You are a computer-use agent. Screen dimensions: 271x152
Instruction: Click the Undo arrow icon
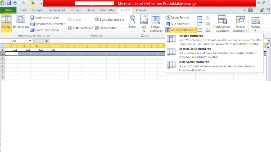15,3
